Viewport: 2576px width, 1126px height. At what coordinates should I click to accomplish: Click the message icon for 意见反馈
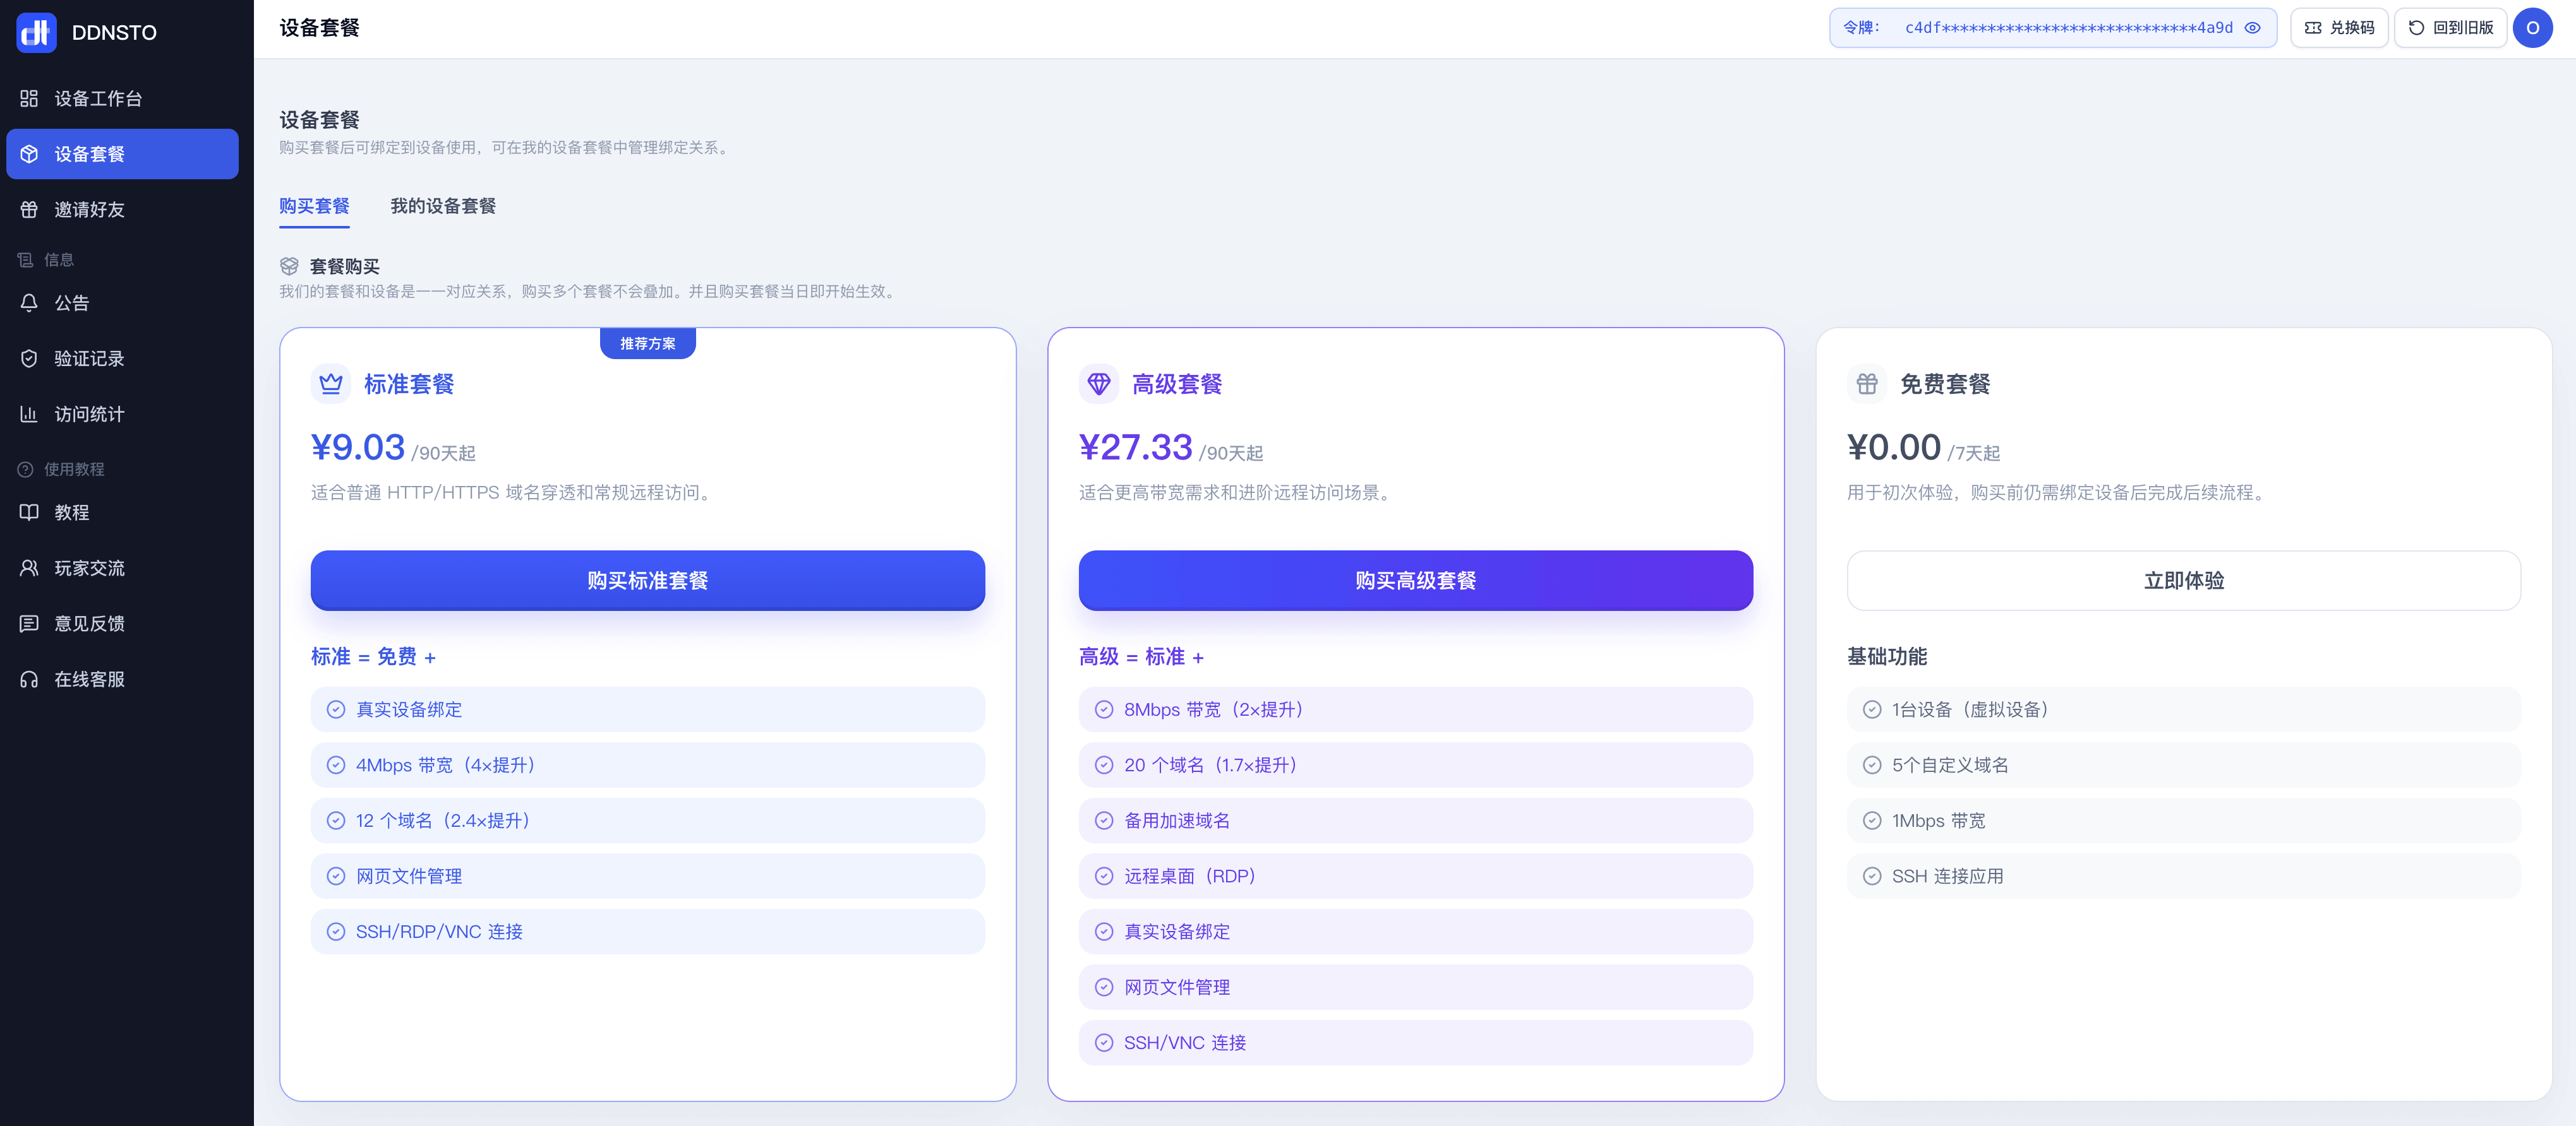coord(29,624)
